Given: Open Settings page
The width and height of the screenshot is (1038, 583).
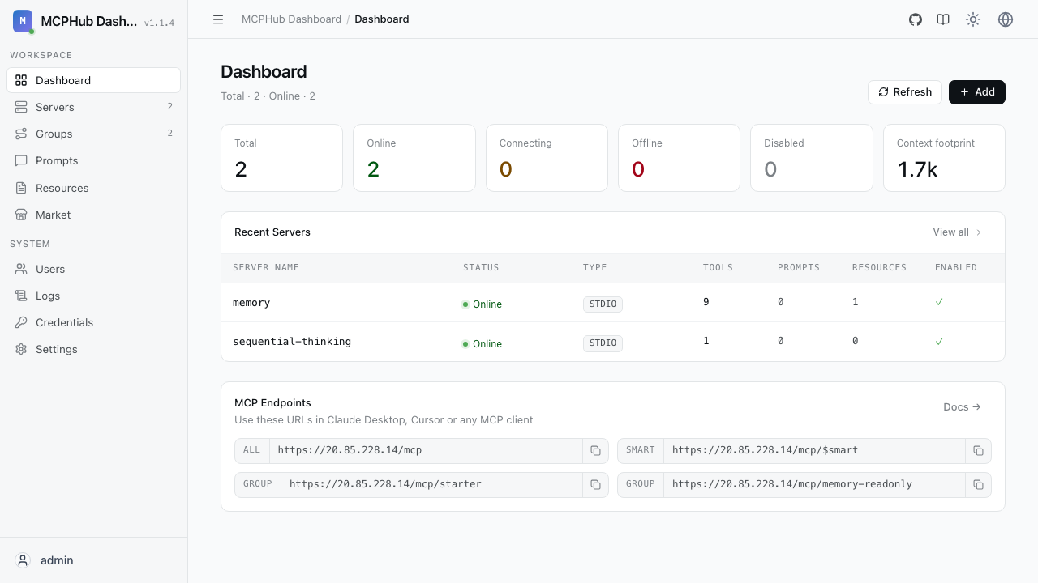Looking at the screenshot, I should [93, 349].
